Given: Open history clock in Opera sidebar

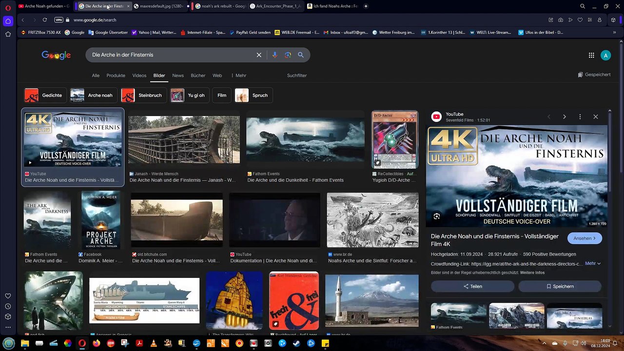Looking at the screenshot, I should (8, 306).
